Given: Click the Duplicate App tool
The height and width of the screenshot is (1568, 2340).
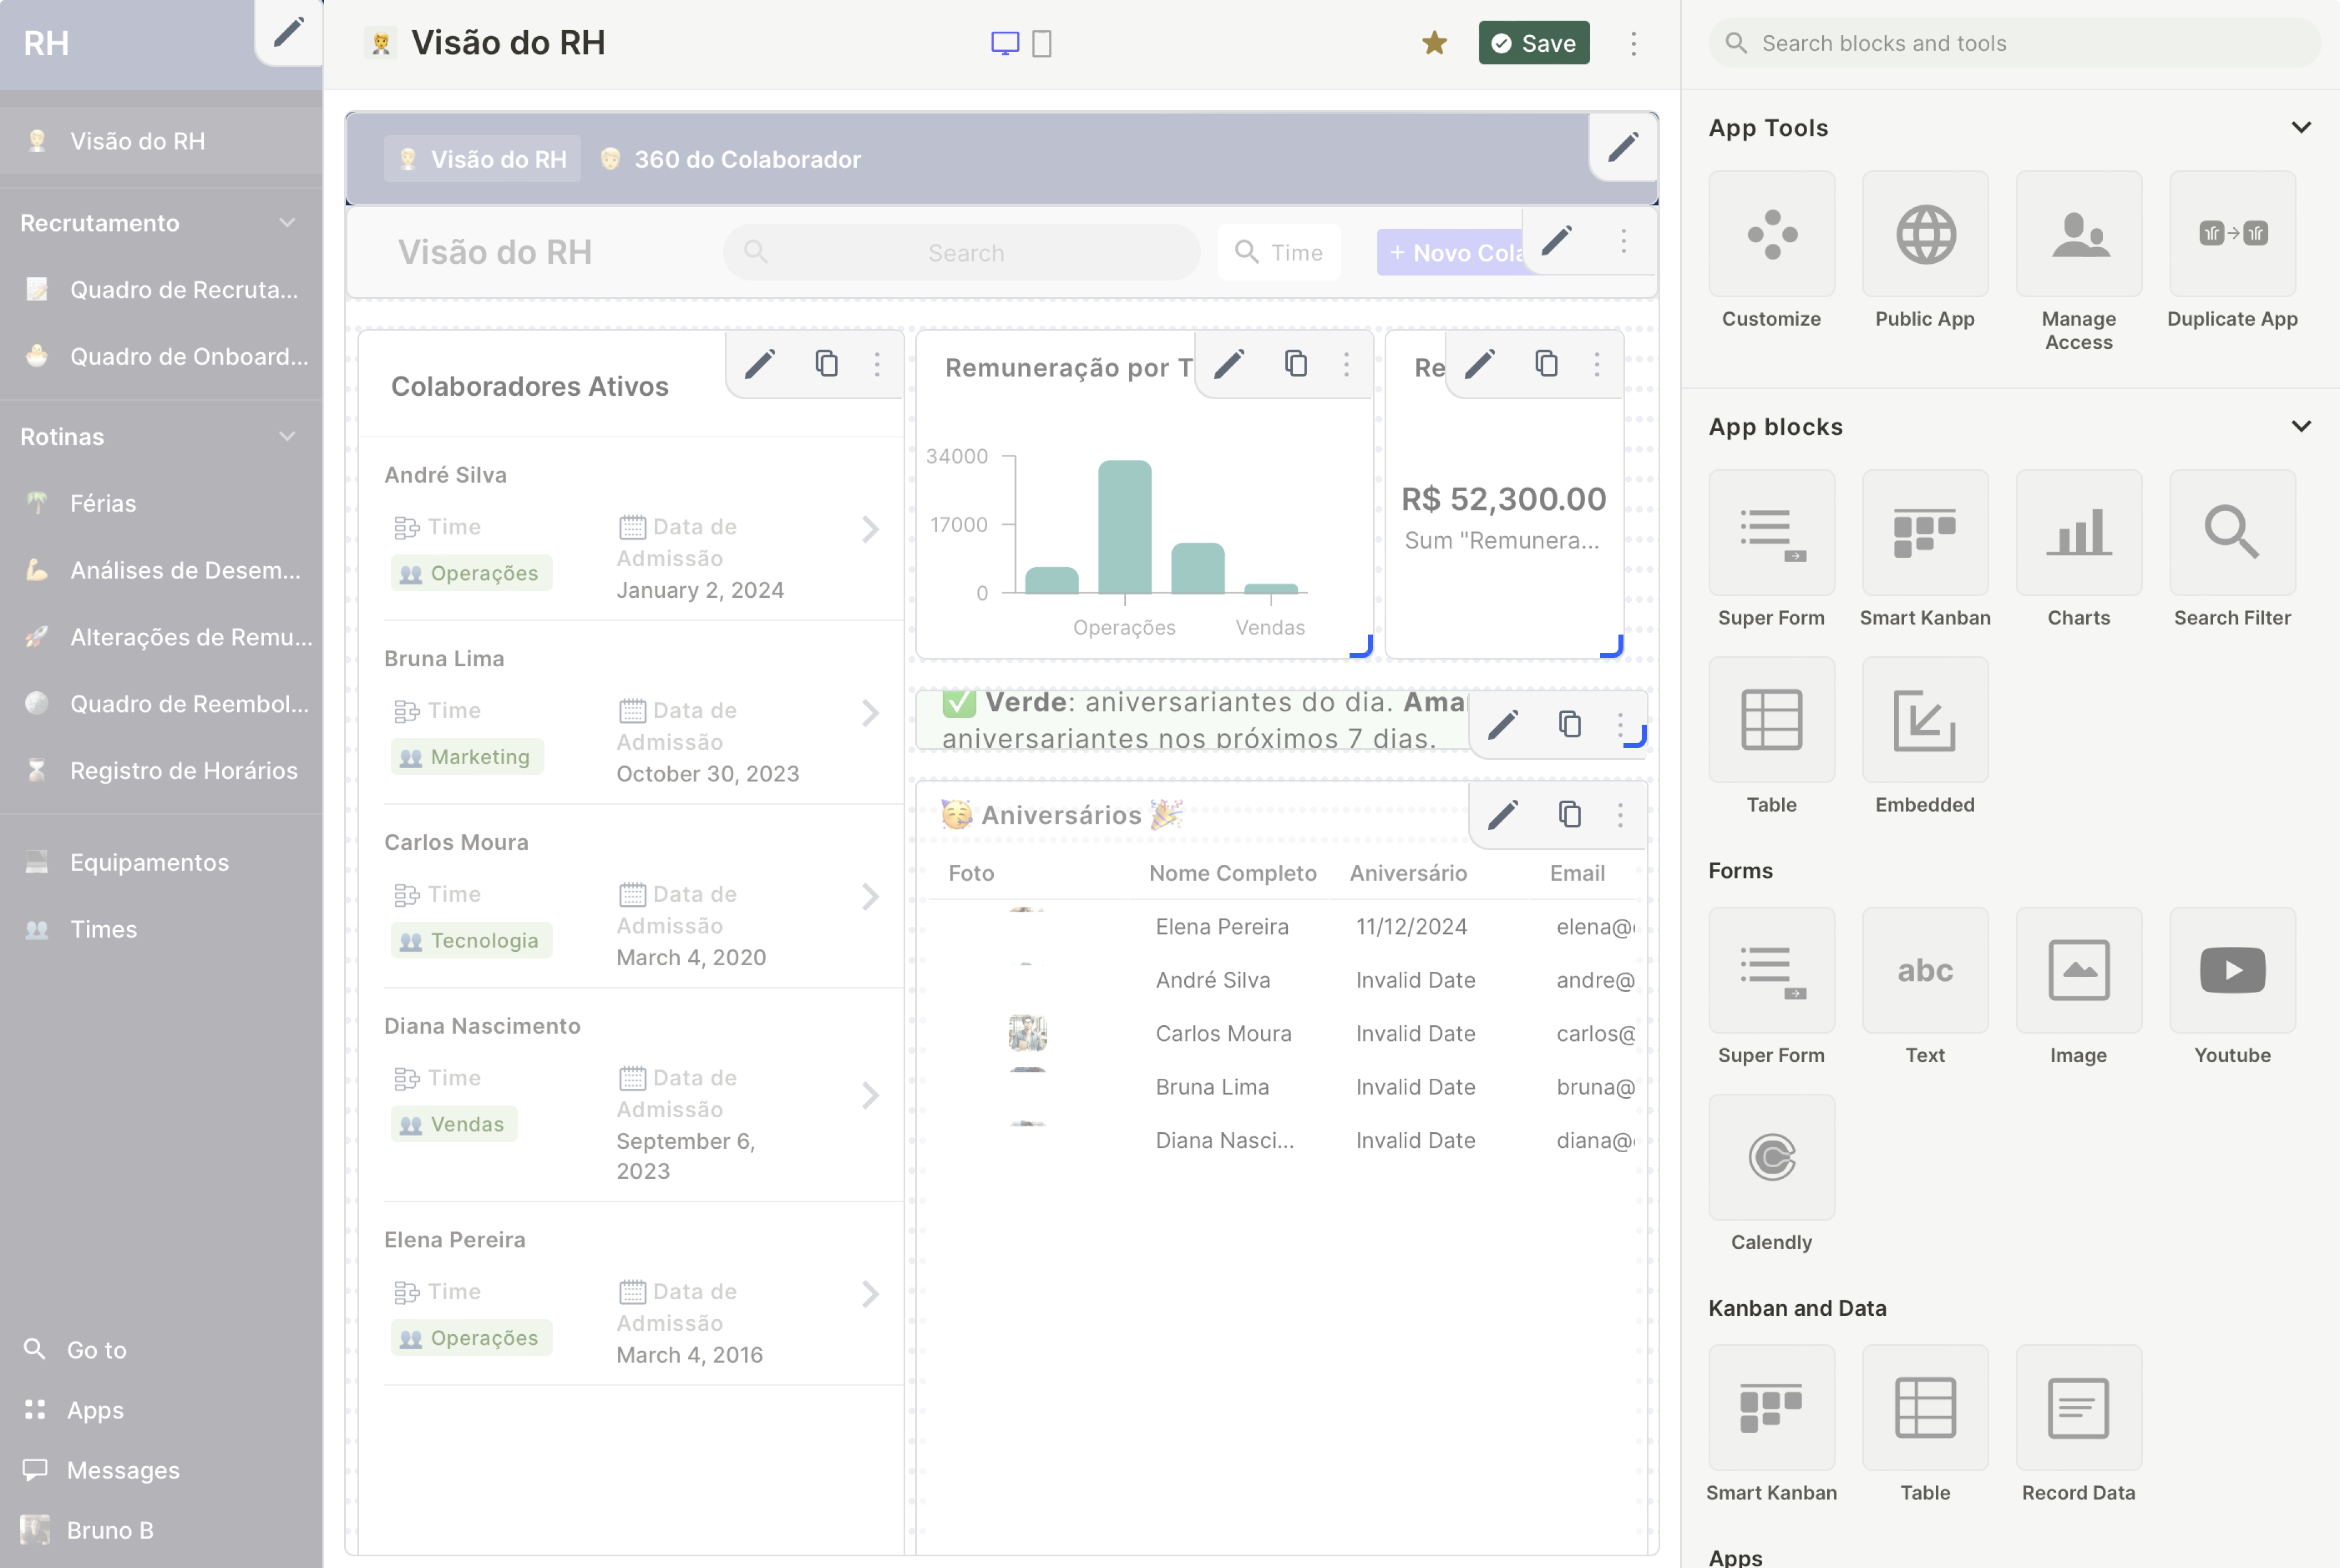Looking at the screenshot, I should pyautogui.click(x=2232, y=233).
